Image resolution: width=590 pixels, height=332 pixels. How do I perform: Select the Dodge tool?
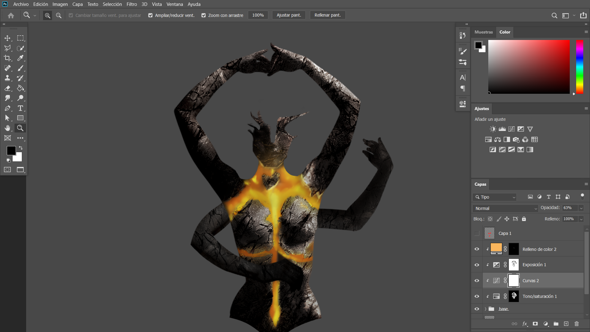pyautogui.click(x=20, y=98)
